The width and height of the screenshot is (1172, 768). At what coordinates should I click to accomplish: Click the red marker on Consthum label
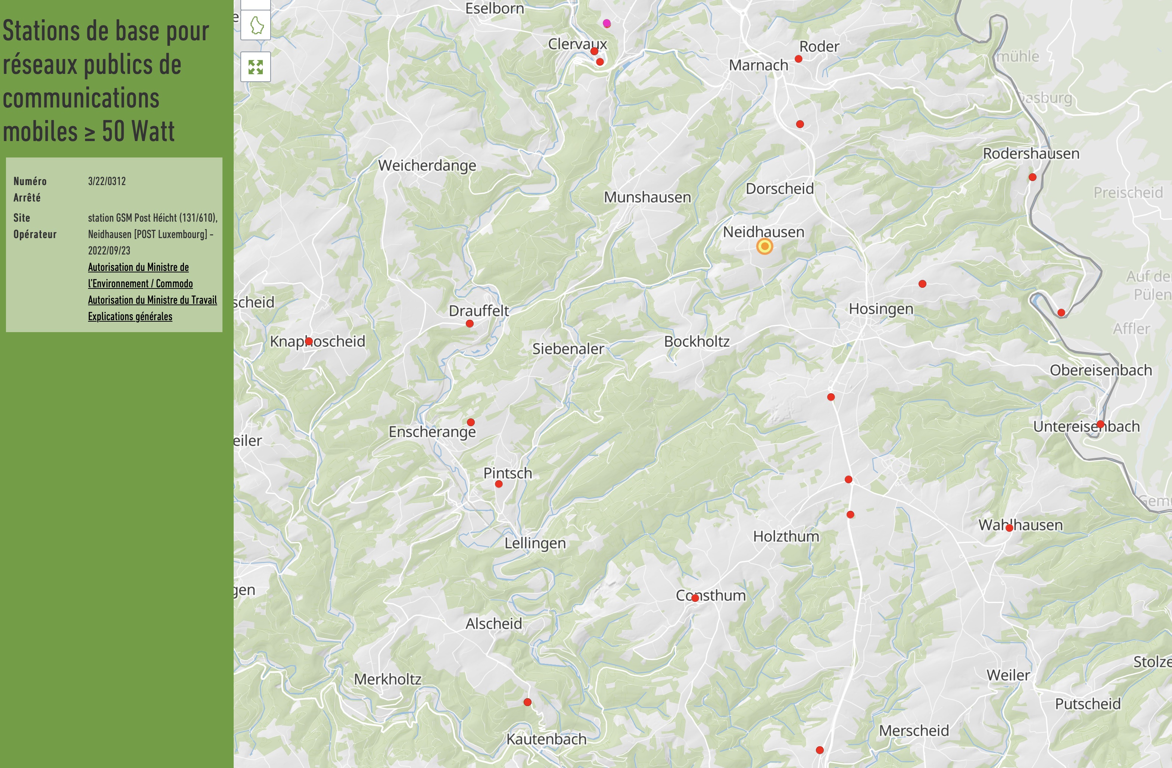[x=695, y=598]
